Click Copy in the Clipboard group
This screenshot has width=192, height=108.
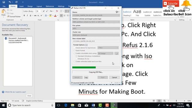point(10,13)
